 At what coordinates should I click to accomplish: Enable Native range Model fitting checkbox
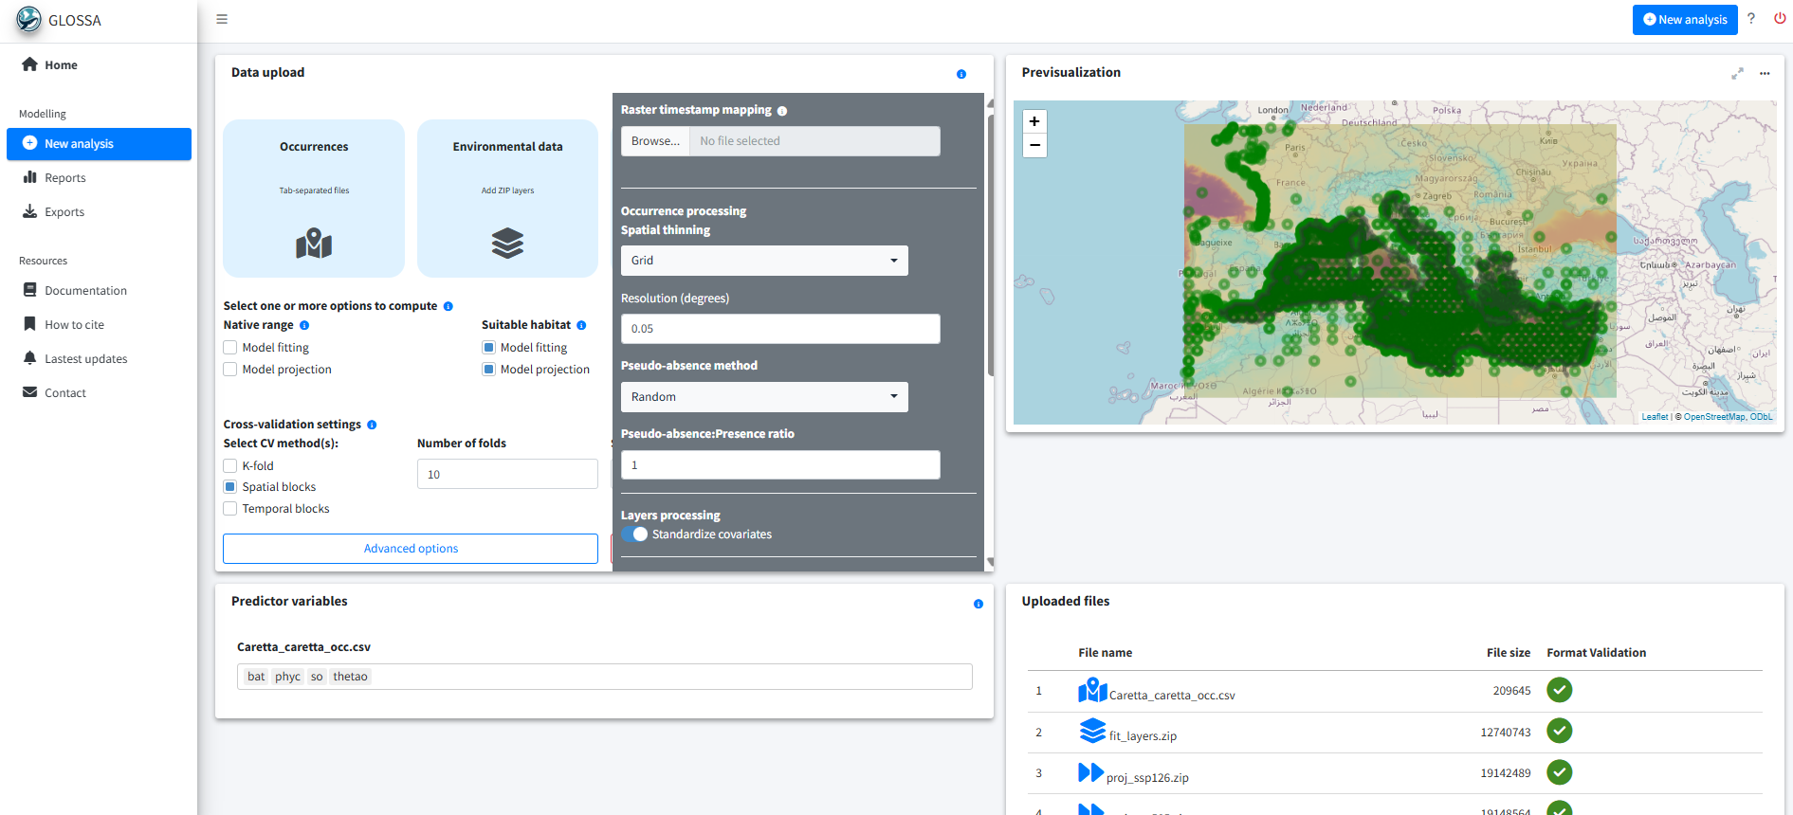point(230,348)
